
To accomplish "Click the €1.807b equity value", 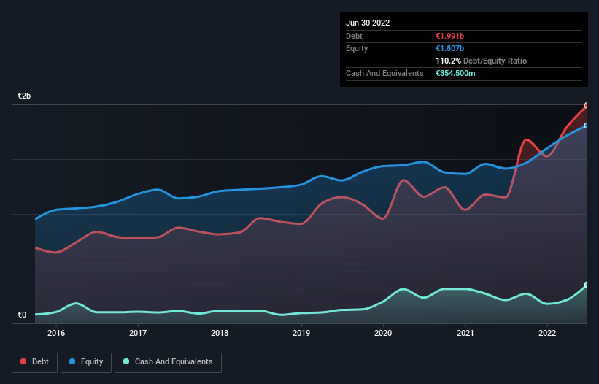I will (449, 48).
